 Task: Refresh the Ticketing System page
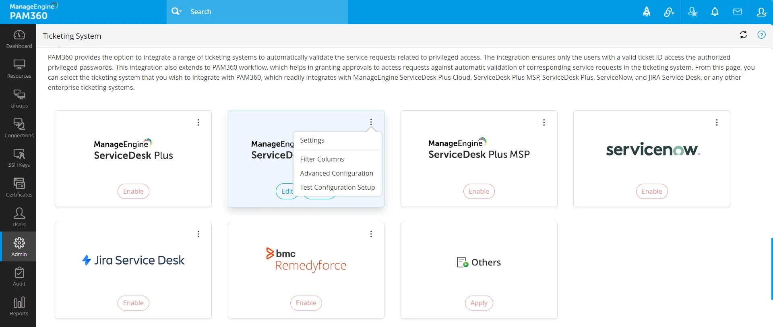pyautogui.click(x=744, y=35)
